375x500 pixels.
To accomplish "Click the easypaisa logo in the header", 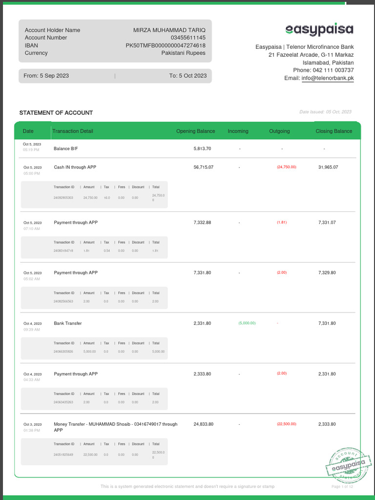I will [319, 29].
